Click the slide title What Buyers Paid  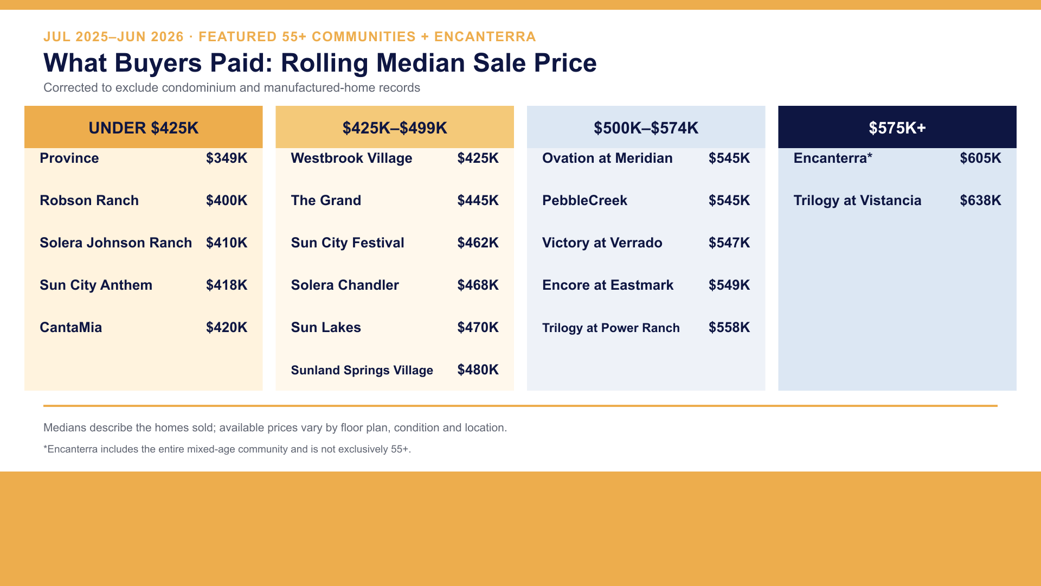[320, 63]
